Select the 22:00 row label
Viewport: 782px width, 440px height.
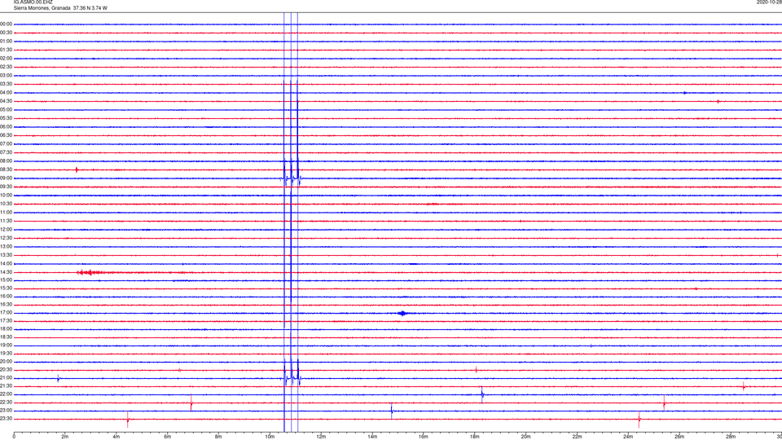point(6,394)
